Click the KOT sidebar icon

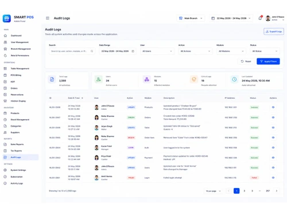[5, 81]
